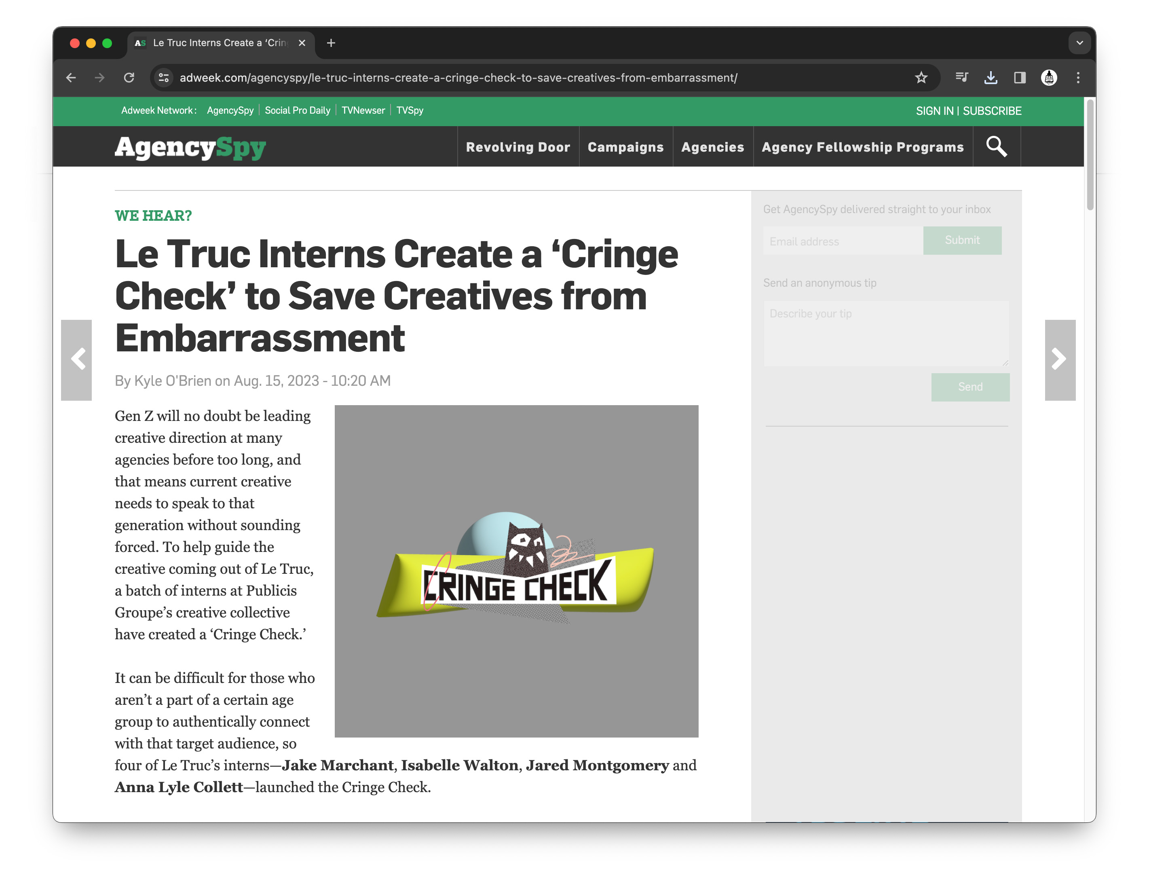The image size is (1149, 892).
Task: Click the page vertical scrollbar
Action: (1090, 155)
